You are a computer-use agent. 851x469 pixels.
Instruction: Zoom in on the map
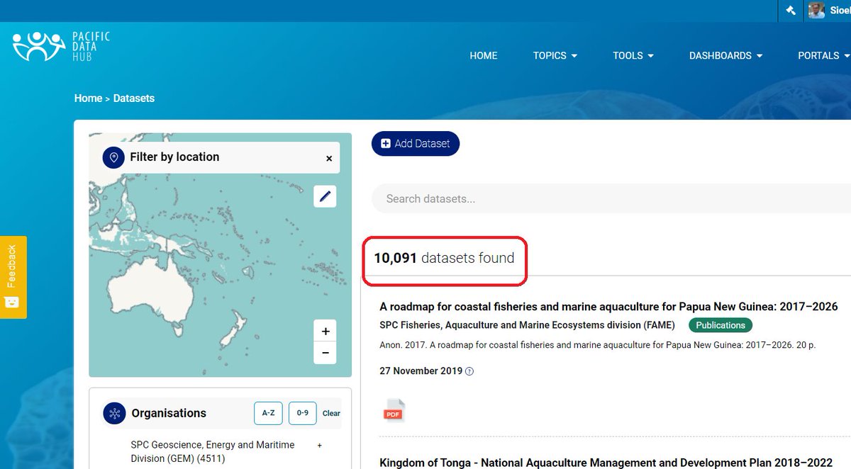tap(326, 331)
